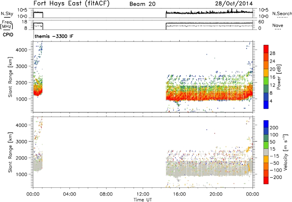Click the "20:00" time tick label
This screenshot has height=202, width=292.
[216, 194]
